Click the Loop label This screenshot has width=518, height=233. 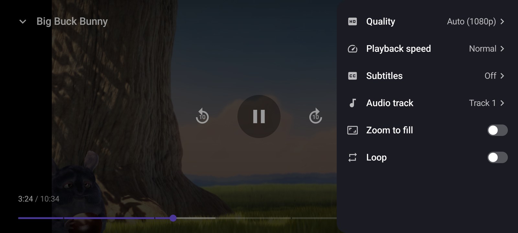click(x=376, y=157)
